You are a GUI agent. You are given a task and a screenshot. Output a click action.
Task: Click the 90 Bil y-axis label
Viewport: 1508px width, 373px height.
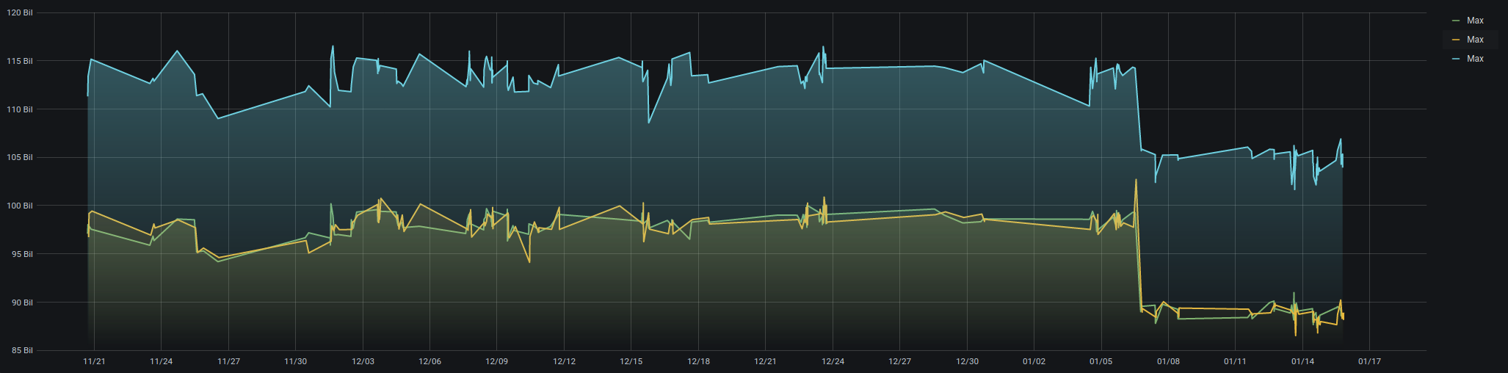[x=22, y=303]
